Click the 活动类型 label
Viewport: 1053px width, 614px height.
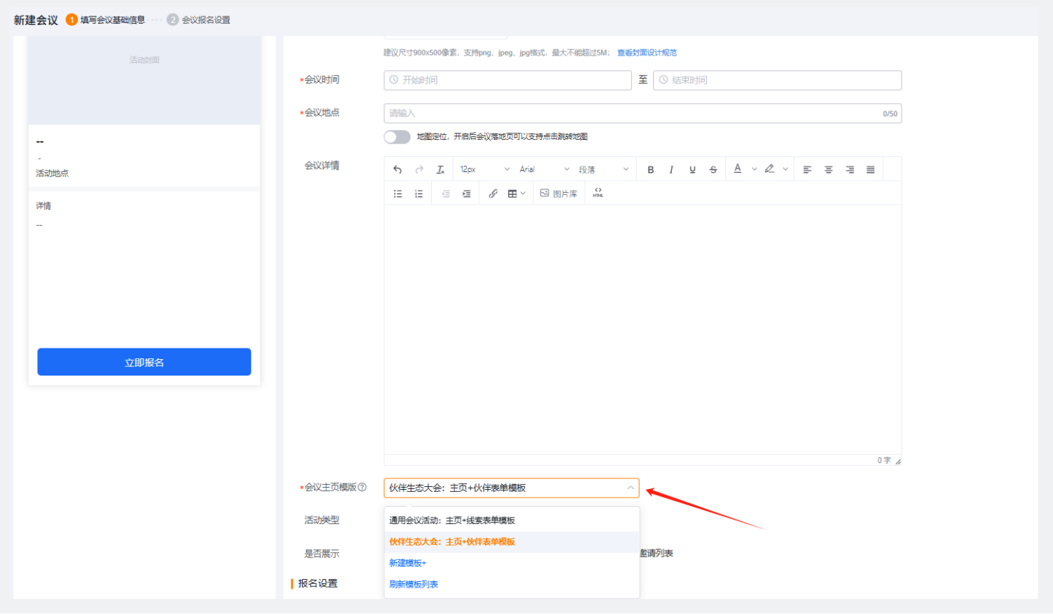coord(322,520)
